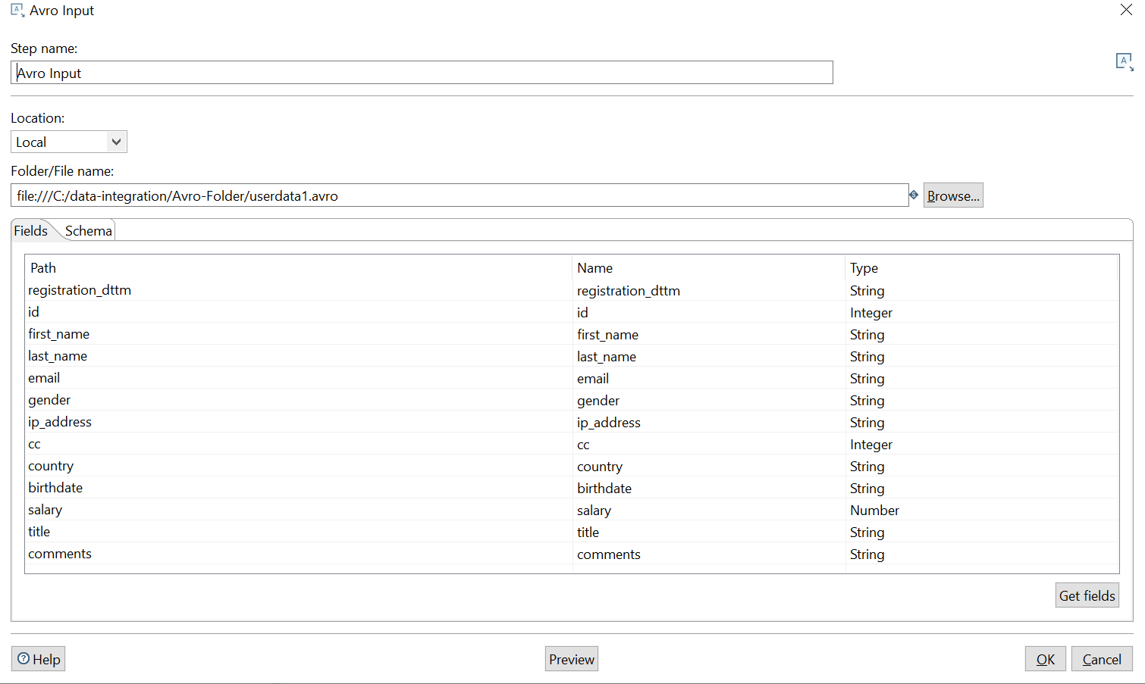Select the Fields tab
1145x684 pixels.
(x=30, y=230)
